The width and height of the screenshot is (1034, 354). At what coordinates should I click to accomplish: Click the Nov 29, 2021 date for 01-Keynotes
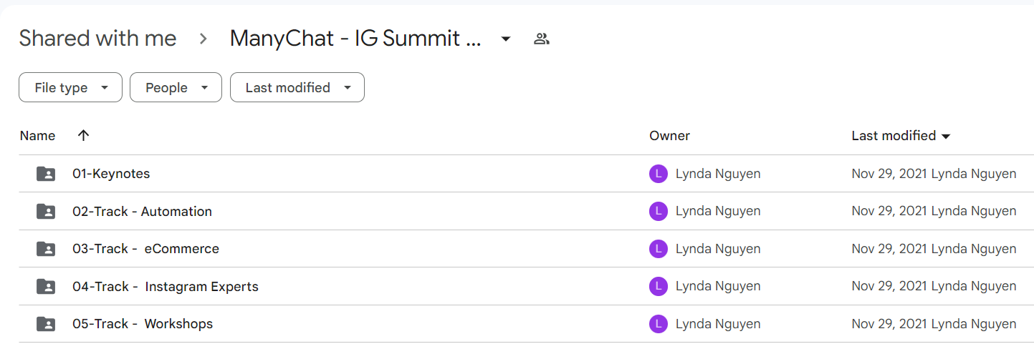click(x=889, y=174)
